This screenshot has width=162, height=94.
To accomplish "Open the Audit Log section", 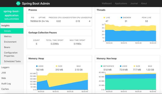I will 6,84.
